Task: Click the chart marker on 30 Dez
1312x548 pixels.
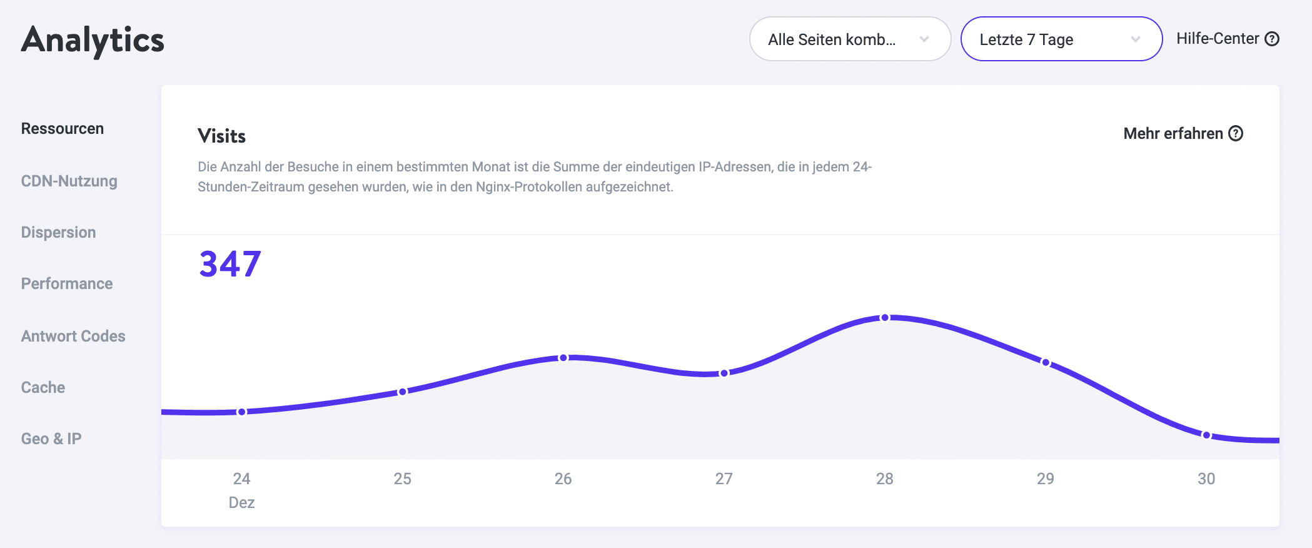Action: [x=1207, y=434]
